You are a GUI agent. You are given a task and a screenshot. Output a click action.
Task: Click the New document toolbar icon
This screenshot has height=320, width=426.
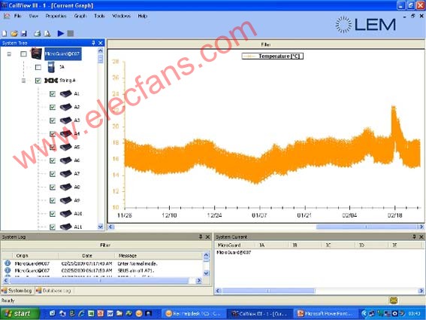tap(5, 33)
